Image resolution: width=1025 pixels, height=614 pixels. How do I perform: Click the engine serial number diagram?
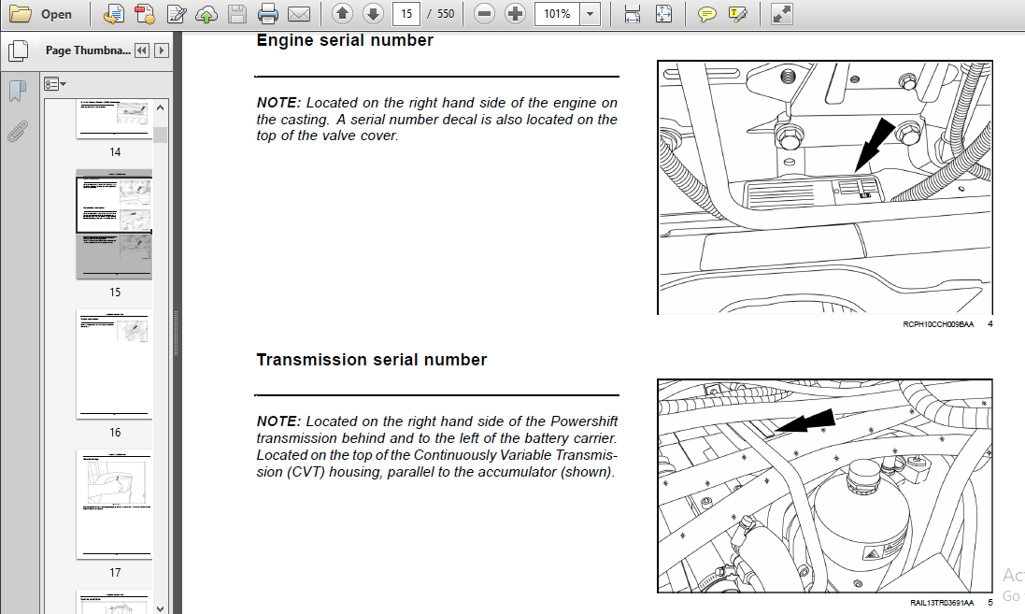click(x=825, y=188)
